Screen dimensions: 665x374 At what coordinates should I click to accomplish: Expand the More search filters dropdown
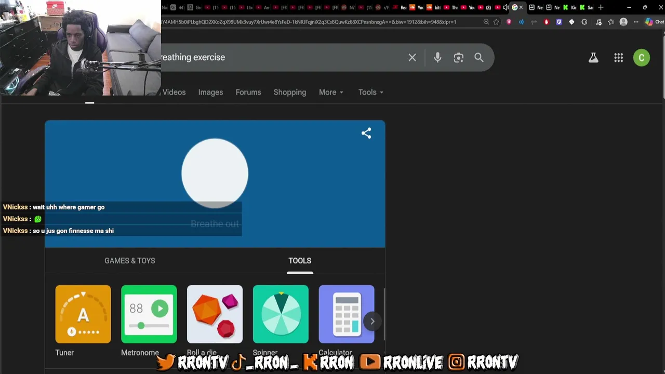331,92
